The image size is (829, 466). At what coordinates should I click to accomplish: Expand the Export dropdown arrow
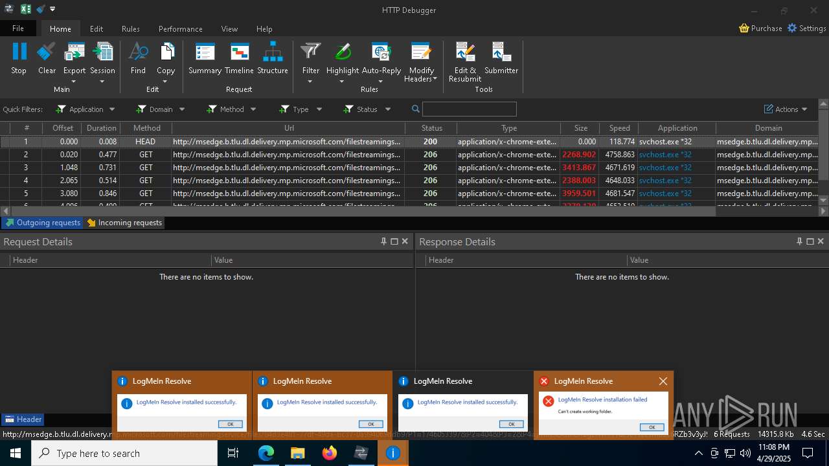74,82
